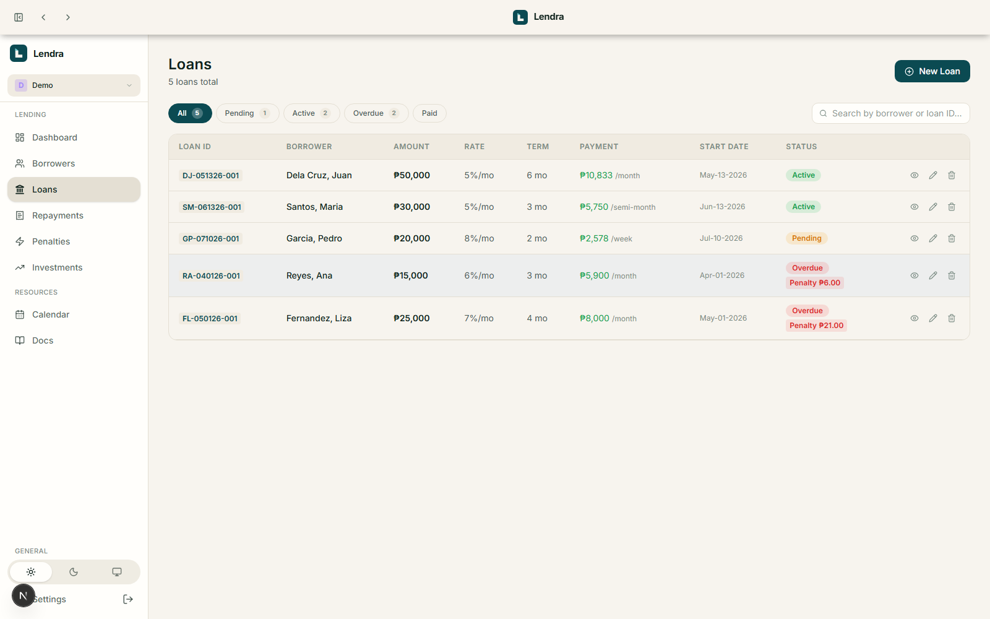990x619 pixels.
Task: Switch to light theme sun icon
Action: 31,572
